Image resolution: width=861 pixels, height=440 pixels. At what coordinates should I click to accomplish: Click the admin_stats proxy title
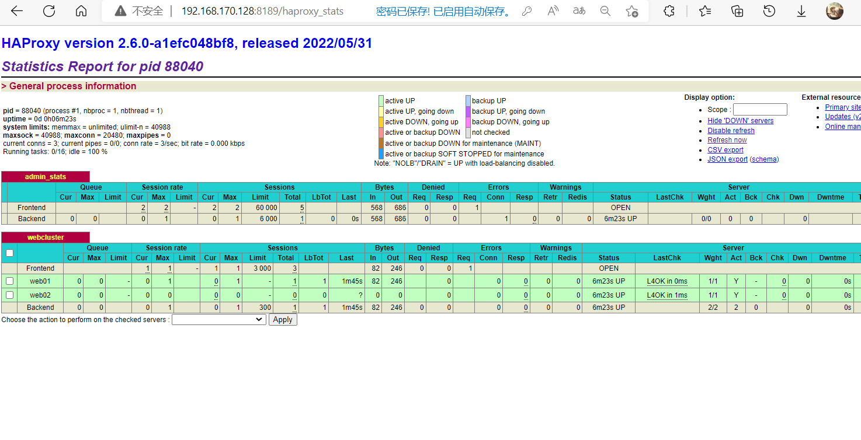click(x=46, y=177)
